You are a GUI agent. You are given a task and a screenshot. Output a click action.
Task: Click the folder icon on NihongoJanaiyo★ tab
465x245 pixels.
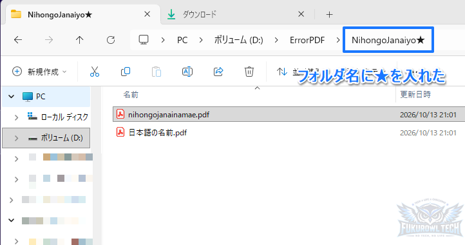point(16,14)
